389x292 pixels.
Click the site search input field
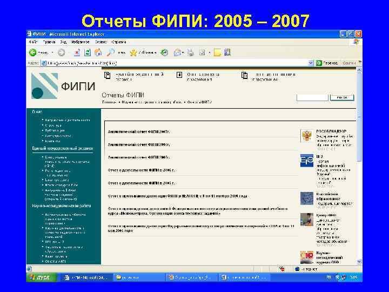coord(312,97)
